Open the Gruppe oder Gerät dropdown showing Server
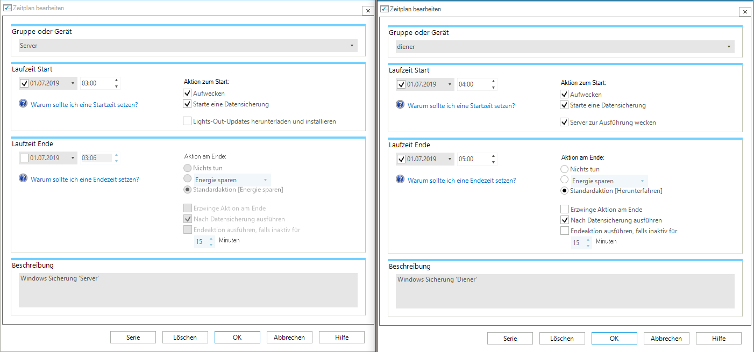The image size is (754, 352). (x=188, y=46)
